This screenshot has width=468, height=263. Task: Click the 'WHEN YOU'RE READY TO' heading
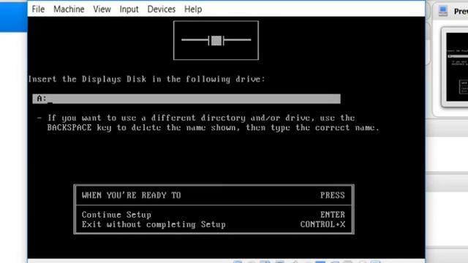pos(132,195)
